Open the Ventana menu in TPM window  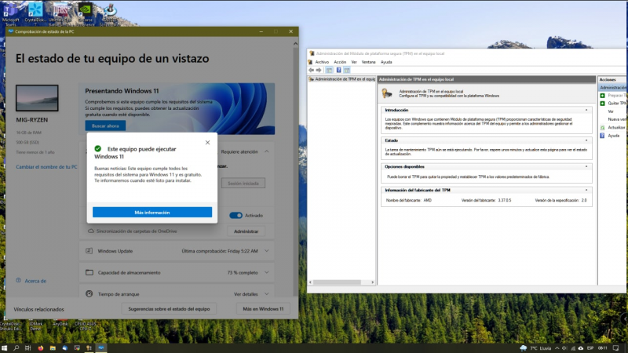point(368,62)
